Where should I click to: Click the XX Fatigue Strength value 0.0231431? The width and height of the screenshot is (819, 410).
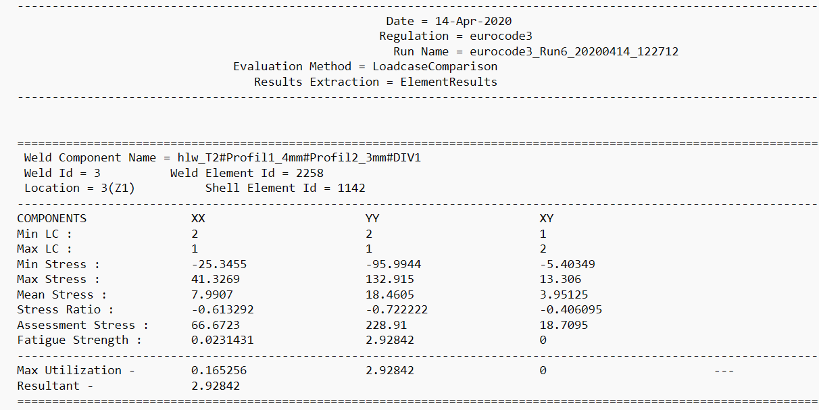[222, 340]
